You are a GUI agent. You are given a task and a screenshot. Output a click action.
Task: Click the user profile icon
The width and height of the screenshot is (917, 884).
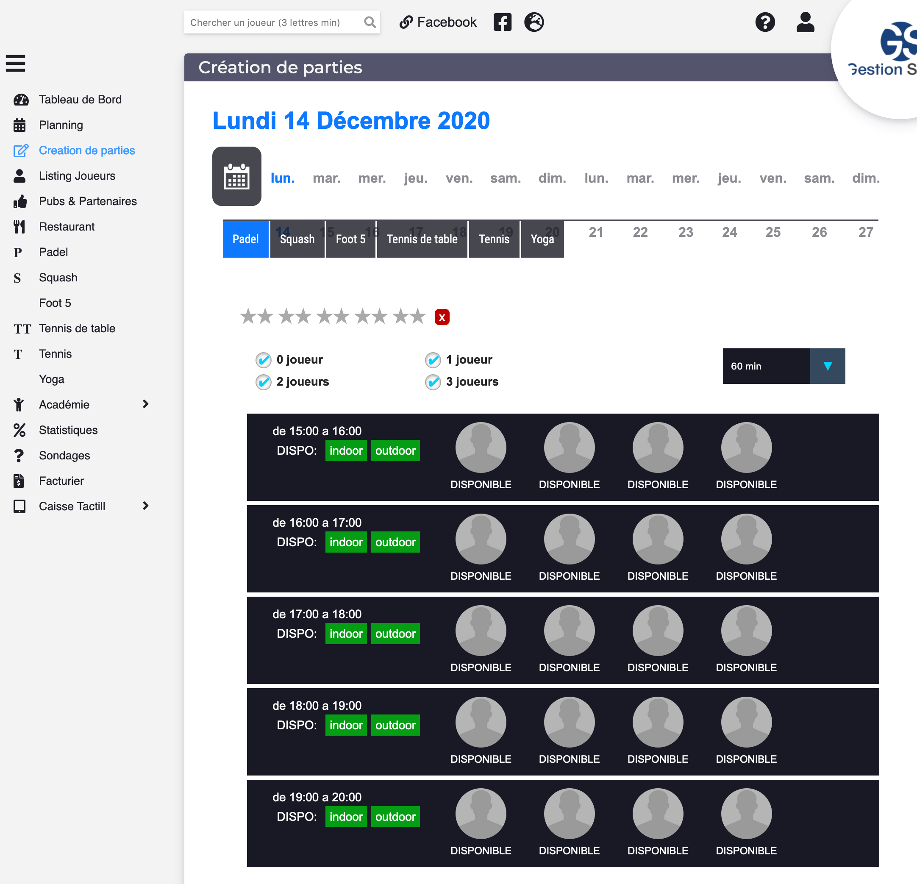tap(805, 22)
